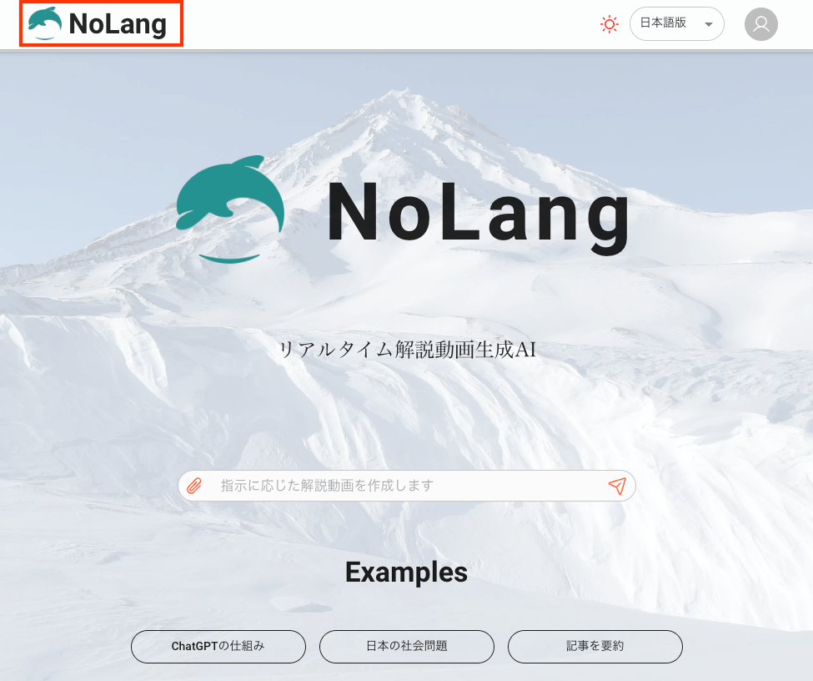Choose the 記事を要約 example

[x=595, y=646]
